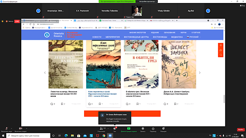Open Настройки просмотра view options dropdown
Image resolution: width=246 pixels, height=138 pixels.
pos(148,2)
